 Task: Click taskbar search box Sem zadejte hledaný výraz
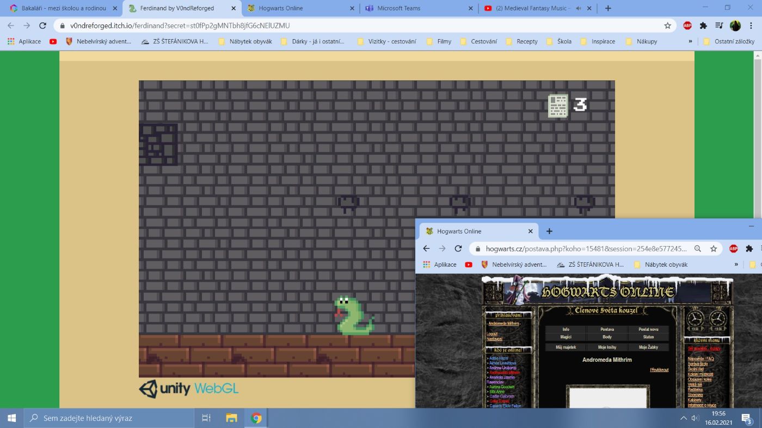[x=109, y=418]
